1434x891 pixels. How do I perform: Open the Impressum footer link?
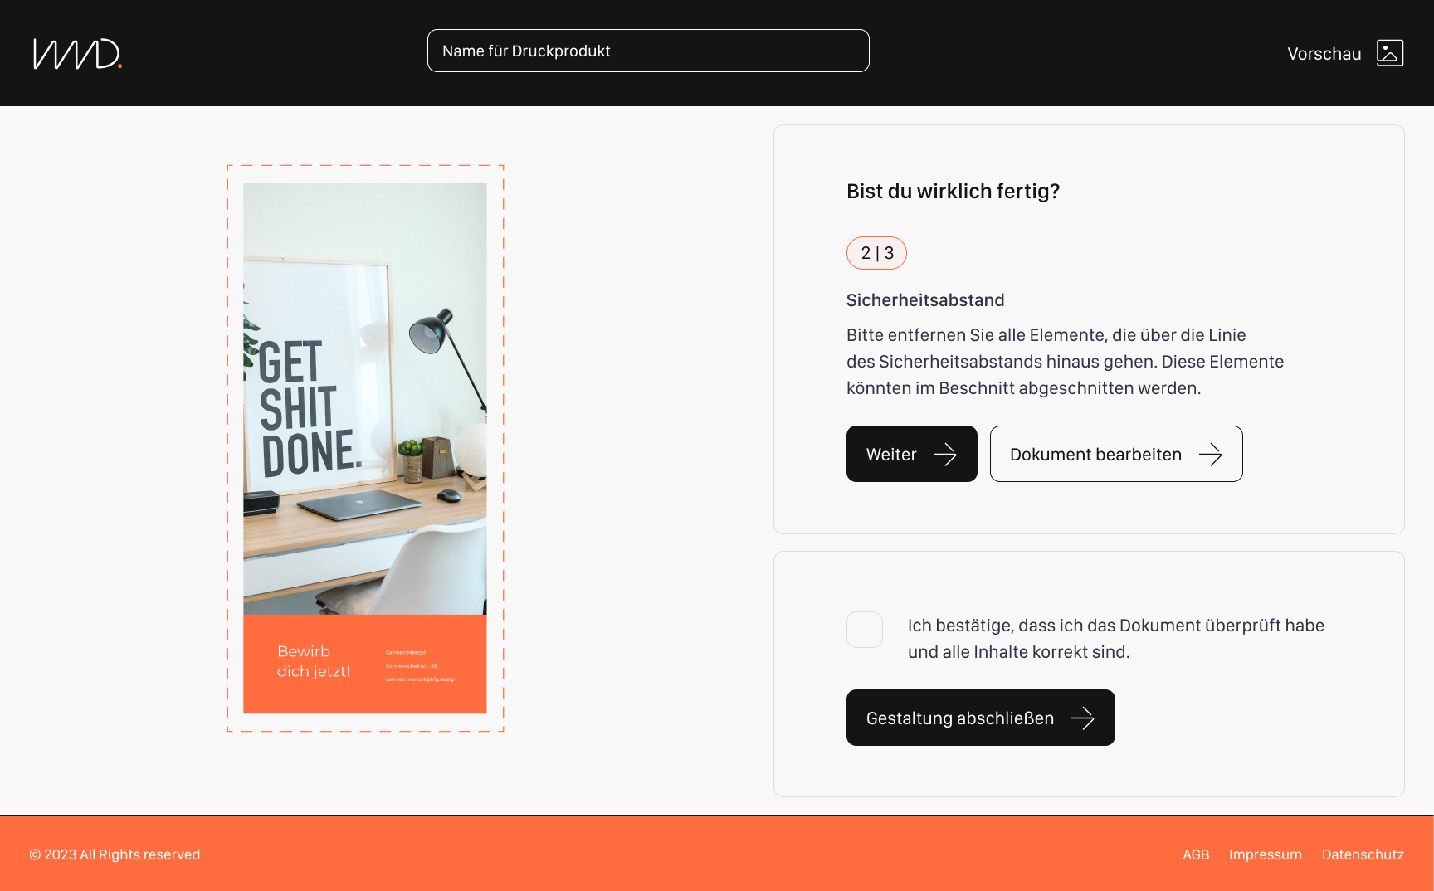pos(1266,854)
